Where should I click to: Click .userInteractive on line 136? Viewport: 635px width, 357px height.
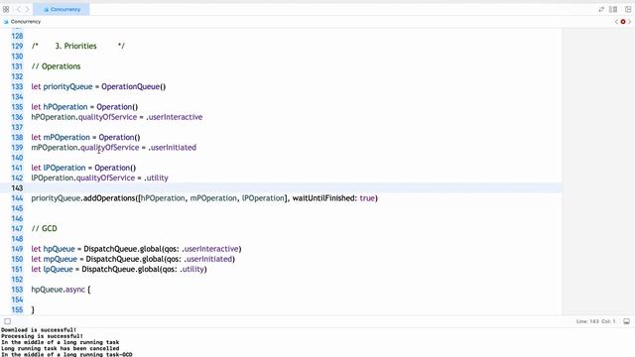pos(175,117)
